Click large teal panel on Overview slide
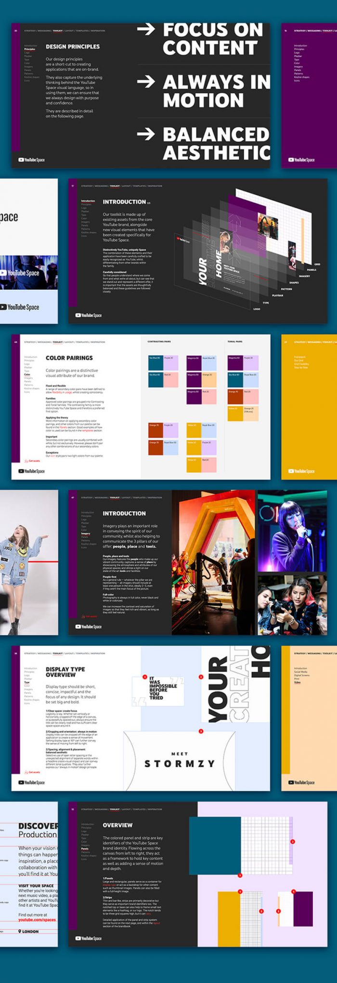The image size is (337, 983). coord(215,845)
